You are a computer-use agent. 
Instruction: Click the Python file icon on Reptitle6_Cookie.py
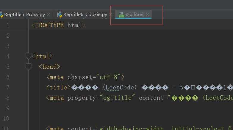point(60,15)
